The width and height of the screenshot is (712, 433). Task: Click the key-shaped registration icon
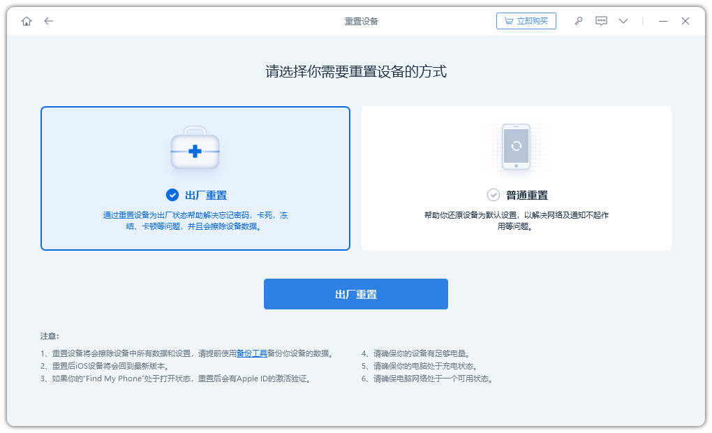coord(579,21)
